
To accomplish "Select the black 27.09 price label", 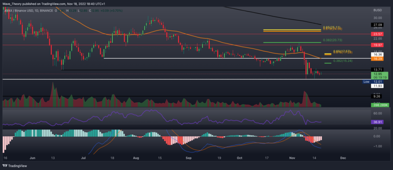I will coord(376,25).
